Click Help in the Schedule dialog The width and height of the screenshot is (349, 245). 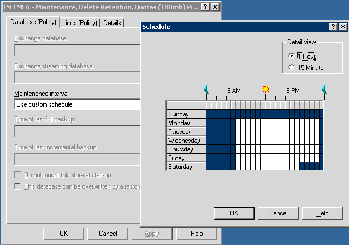pos(322,213)
